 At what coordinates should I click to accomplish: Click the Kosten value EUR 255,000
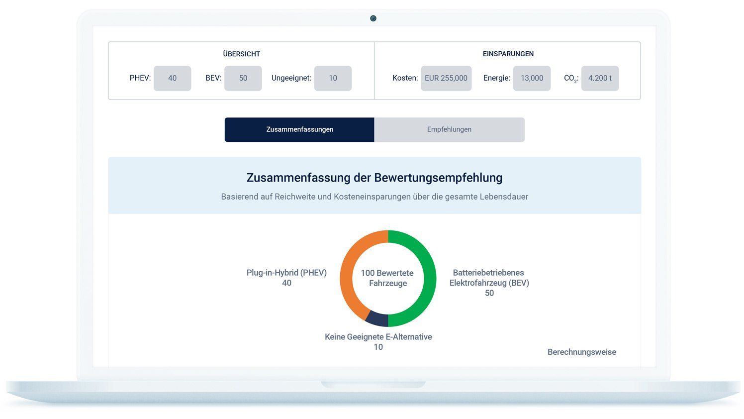click(446, 78)
